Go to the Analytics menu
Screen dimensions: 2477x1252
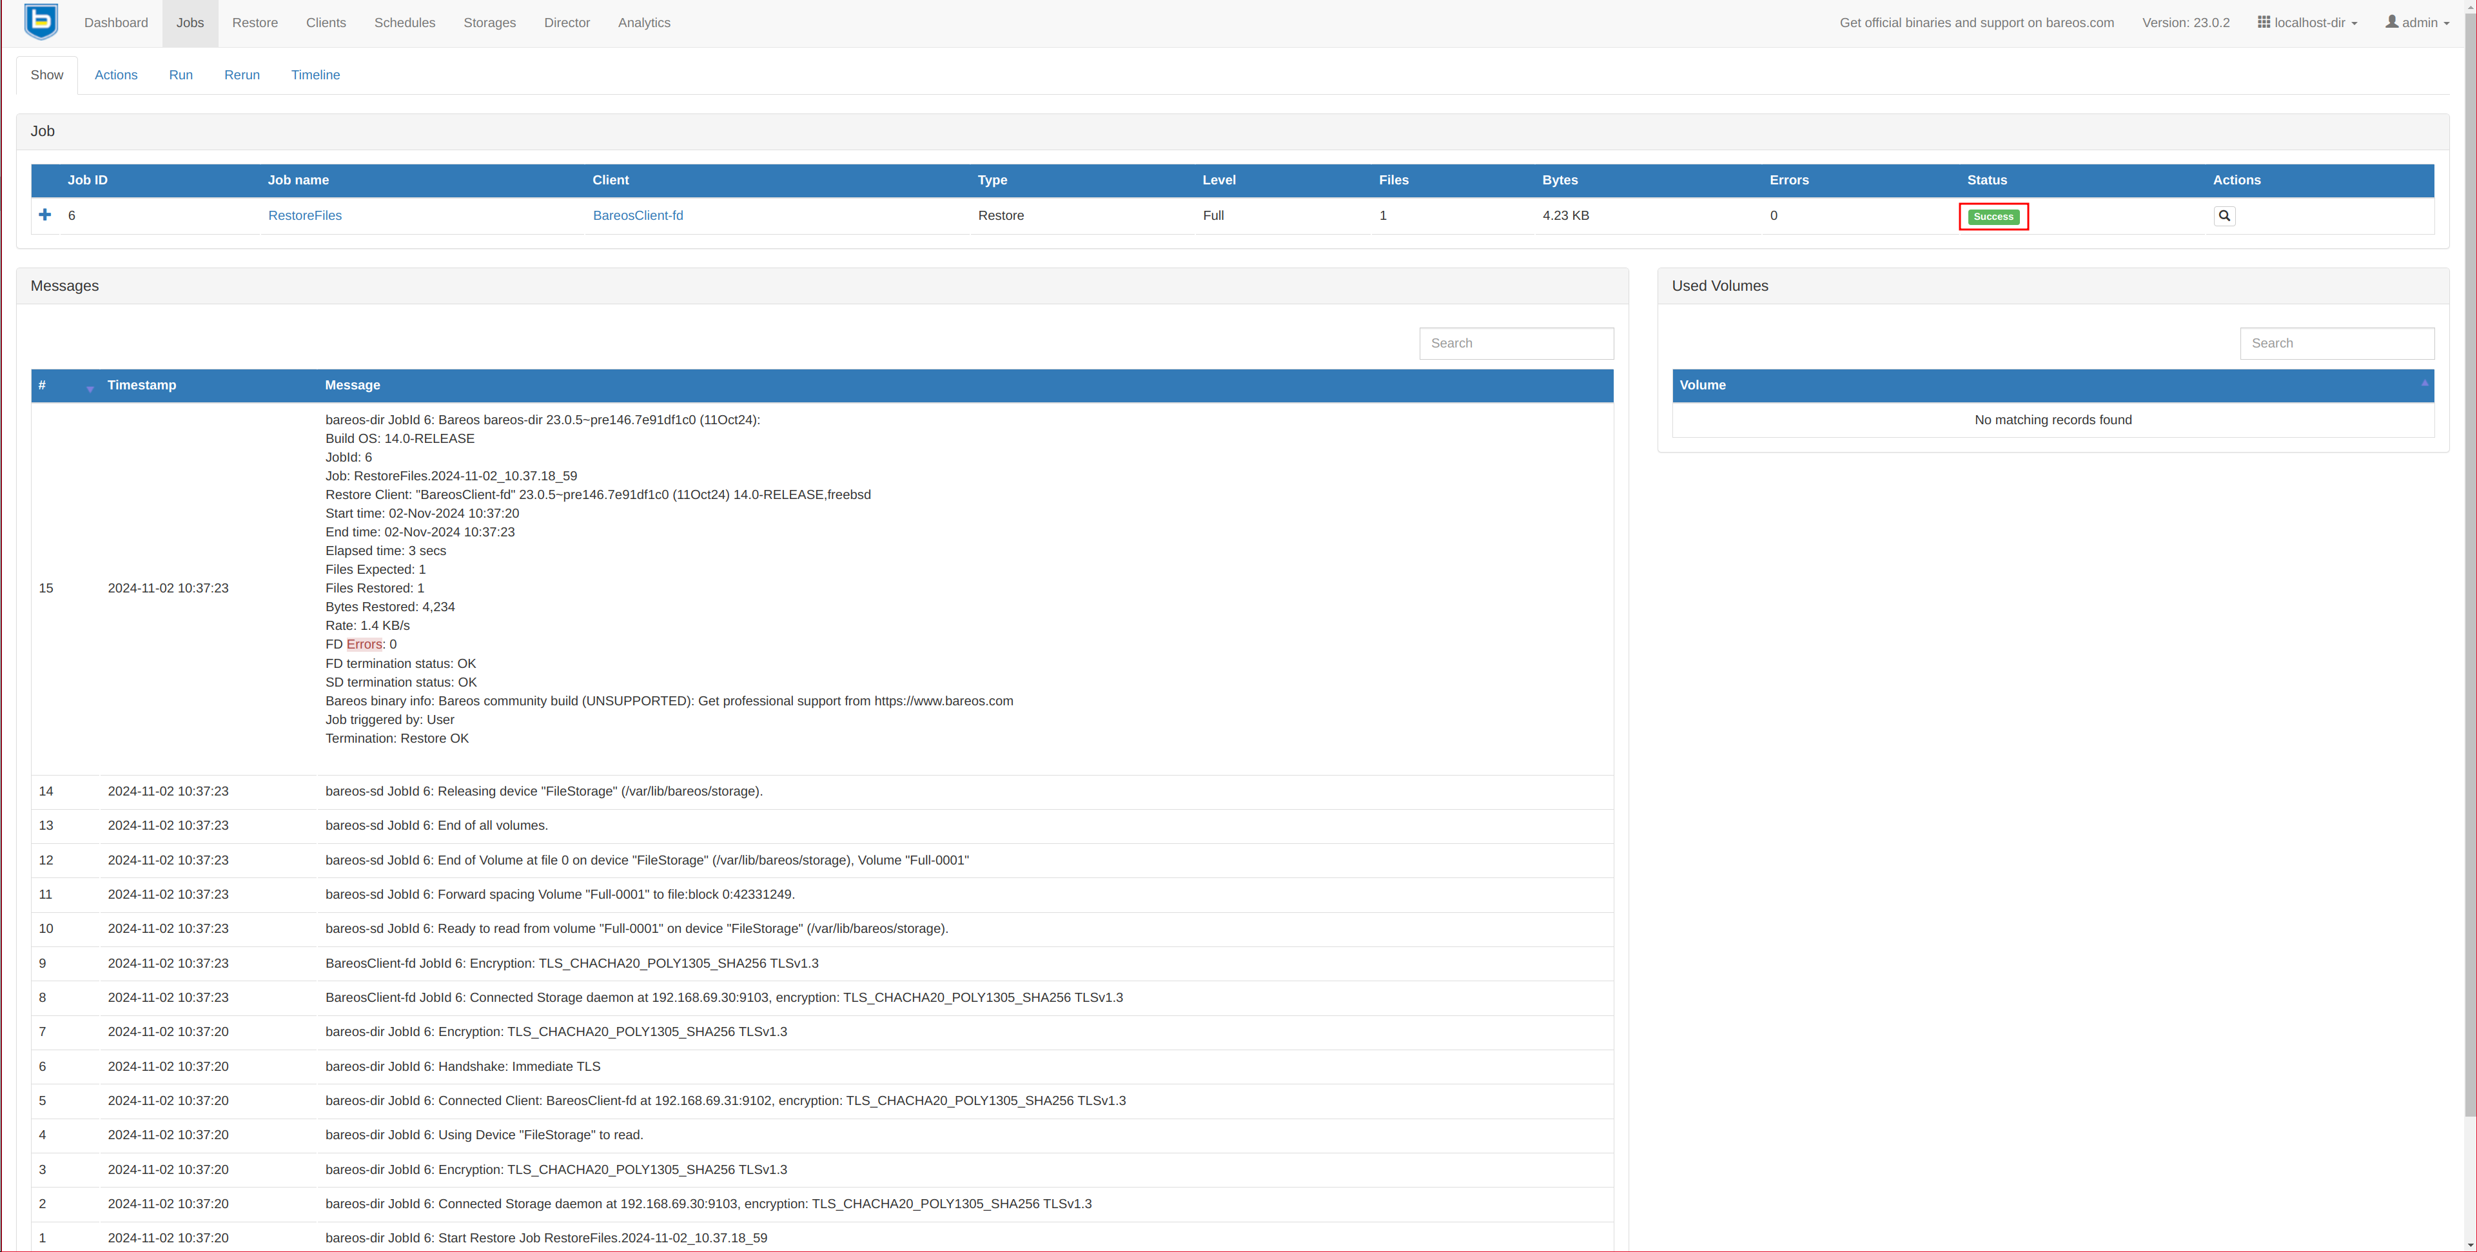coord(643,22)
